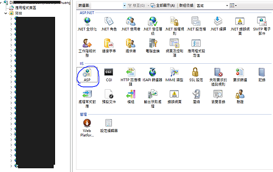Image resolution: width=273 pixels, height=172 pixels.
Task: Open the 模組 modules feature
Action: click(131, 96)
